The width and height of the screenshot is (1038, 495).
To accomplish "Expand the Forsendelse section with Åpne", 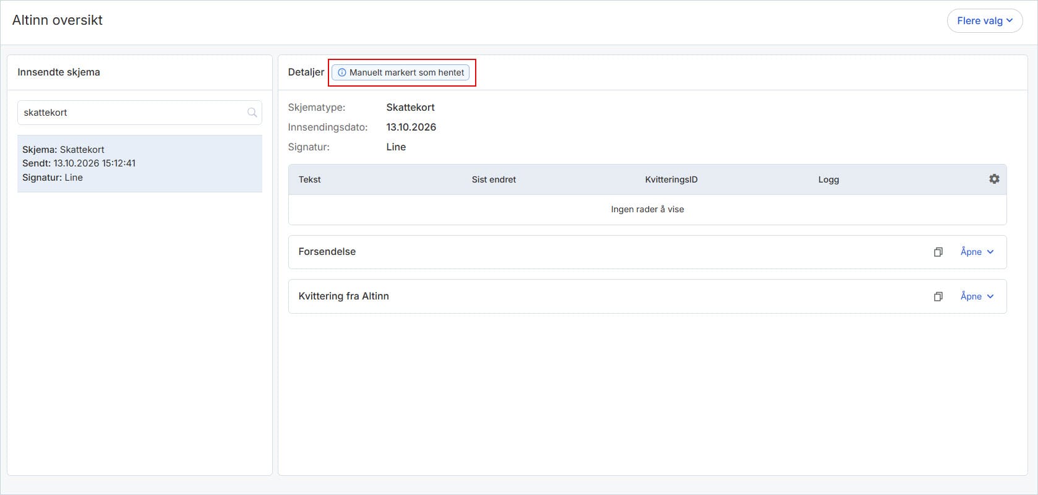I will point(977,252).
